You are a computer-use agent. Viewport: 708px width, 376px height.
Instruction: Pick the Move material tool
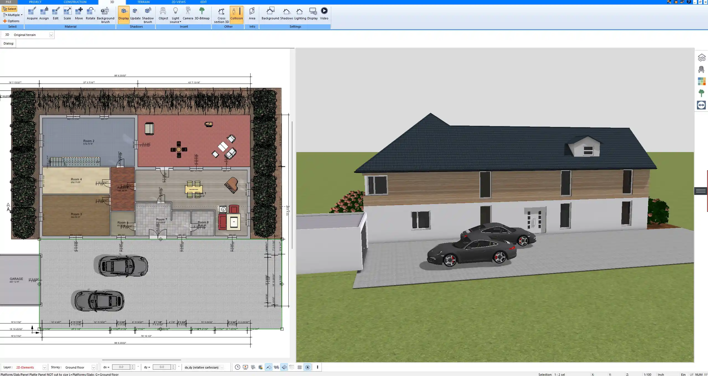79,14
